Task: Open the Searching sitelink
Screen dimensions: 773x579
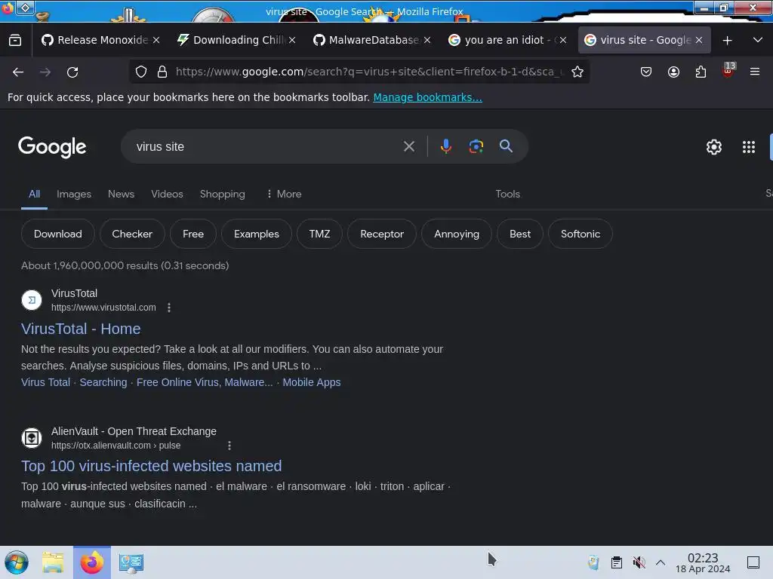Action: coord(103,382)
